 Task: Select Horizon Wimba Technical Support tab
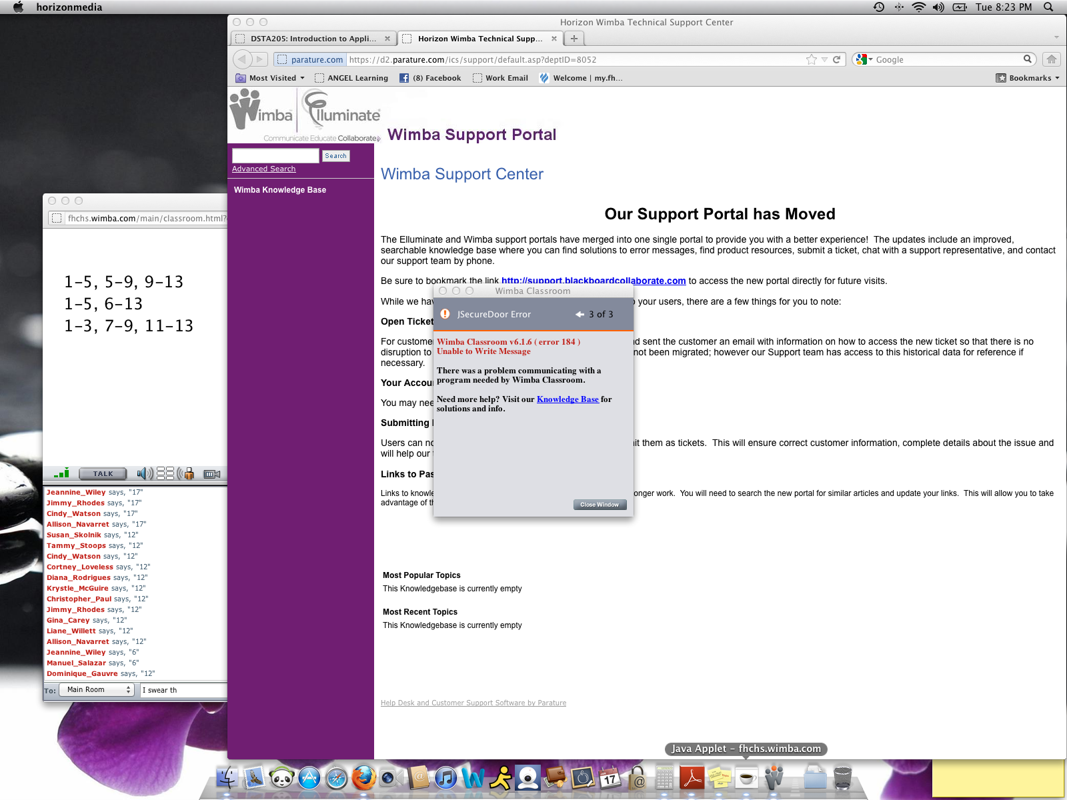pyautogui.click(x=480, y=39)
